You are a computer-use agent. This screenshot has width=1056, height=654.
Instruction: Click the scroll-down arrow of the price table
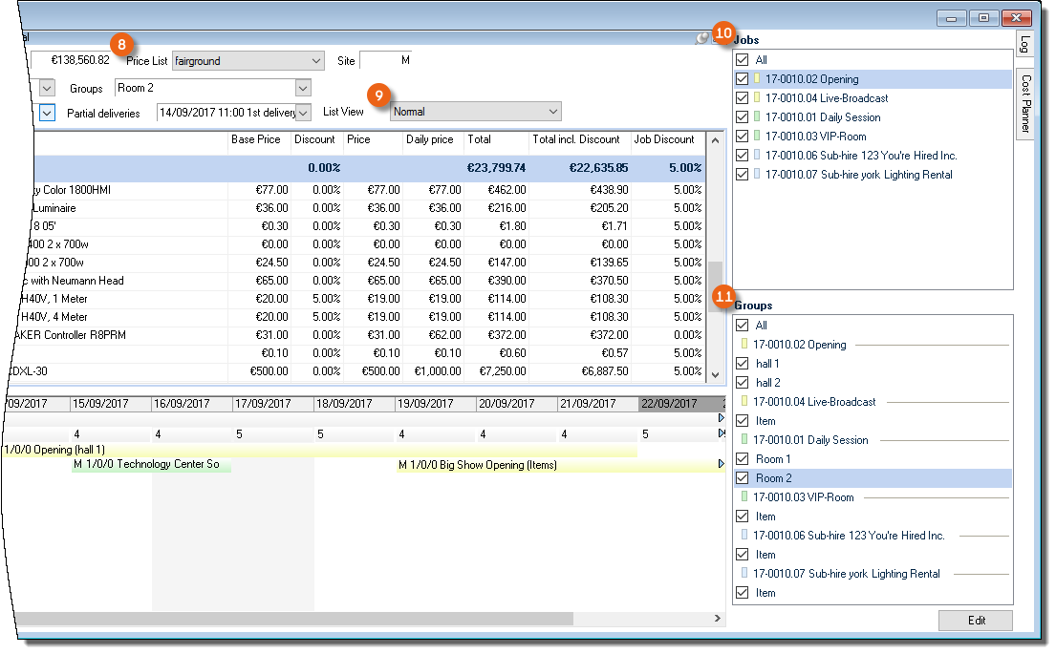click(714, 374)
